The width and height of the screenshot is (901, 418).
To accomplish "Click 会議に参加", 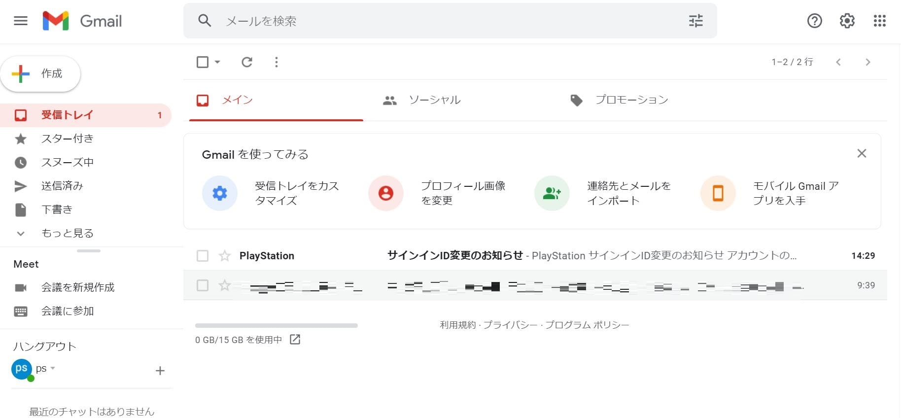I will 68,311.
